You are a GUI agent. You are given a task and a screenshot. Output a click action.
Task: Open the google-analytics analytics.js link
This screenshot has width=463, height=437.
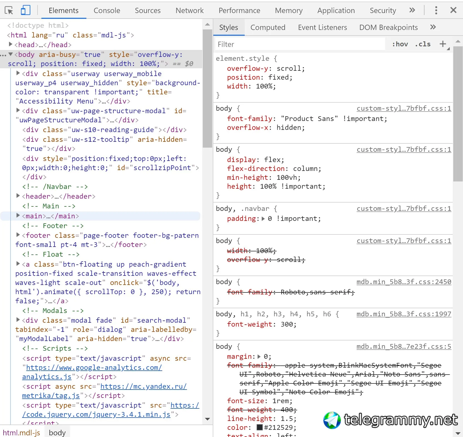92,372
